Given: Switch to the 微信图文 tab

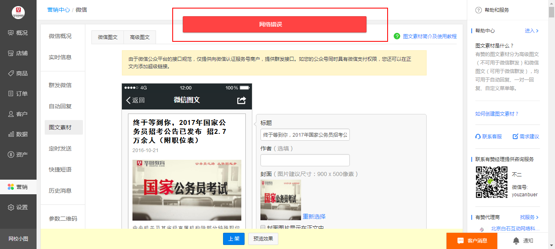Looking at the screenshot, I should tap(107, 36).
